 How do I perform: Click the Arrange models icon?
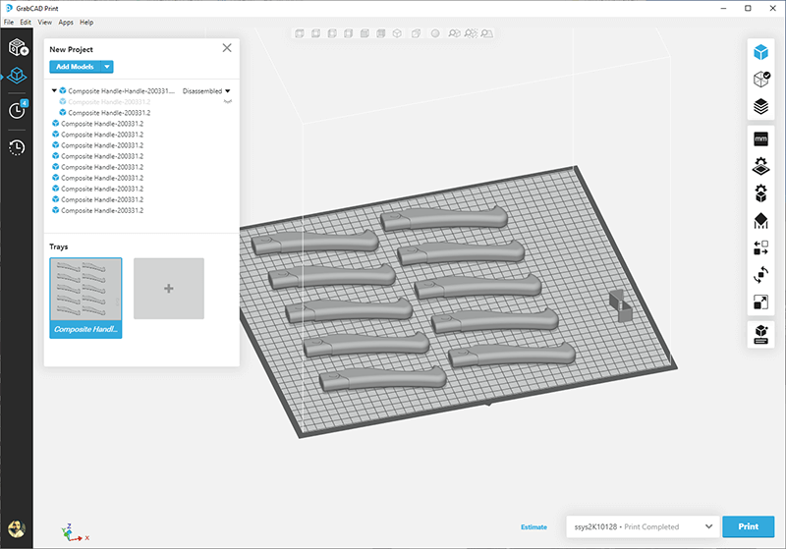[759, 247]
